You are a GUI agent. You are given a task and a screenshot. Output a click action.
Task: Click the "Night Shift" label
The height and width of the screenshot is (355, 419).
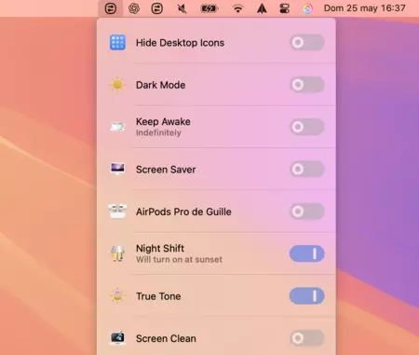click(160, 249)
